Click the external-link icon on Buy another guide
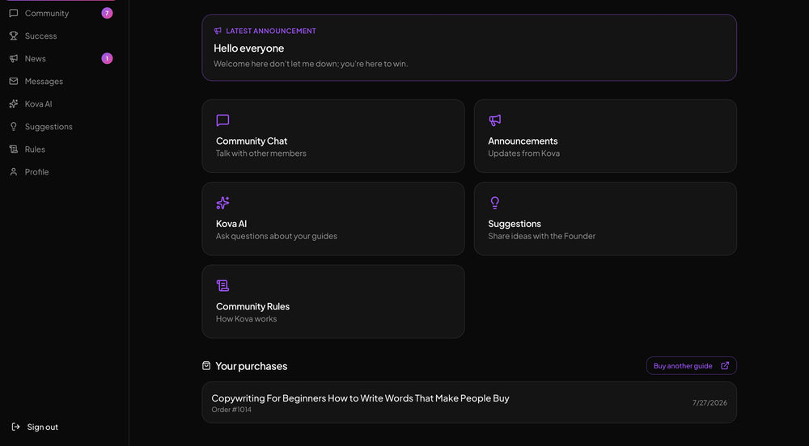Screen dimensions: 809x446 coord(725,366)
